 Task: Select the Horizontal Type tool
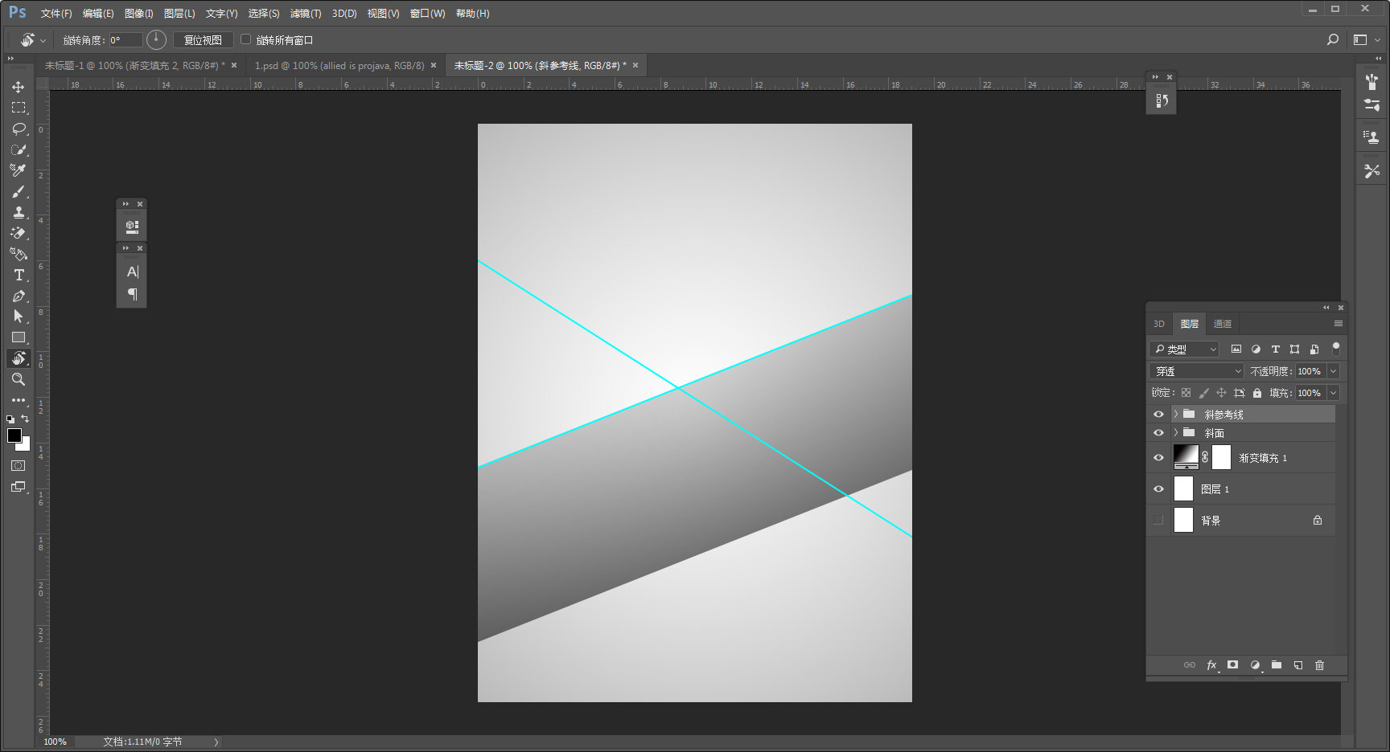click(x=19, y=275)
